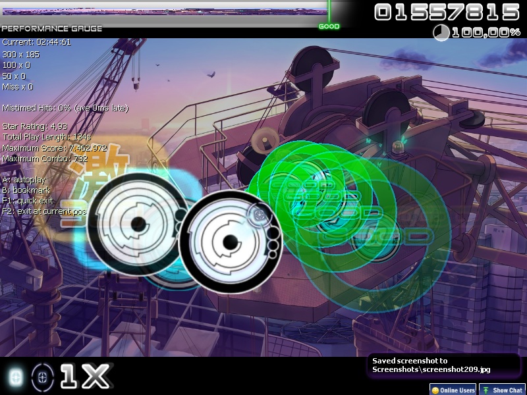Click the 'B: bookmark' hint
This screenshot has height=395, width=527.
[x=26, y=190]
